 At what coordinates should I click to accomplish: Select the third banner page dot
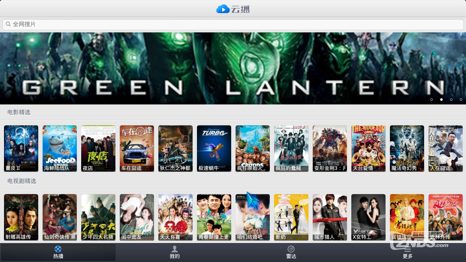pyautogui.click(x=451, y=99)
